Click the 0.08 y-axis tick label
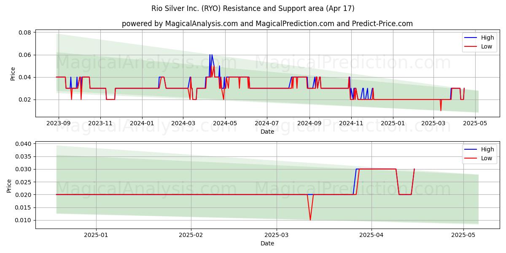506x253 pixels. [x=25, y=32]
